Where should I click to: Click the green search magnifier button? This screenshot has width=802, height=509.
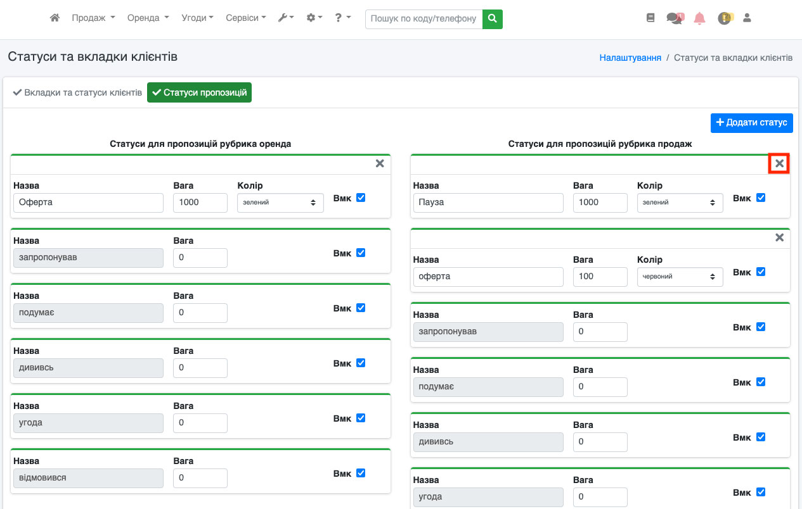[492, 18]
